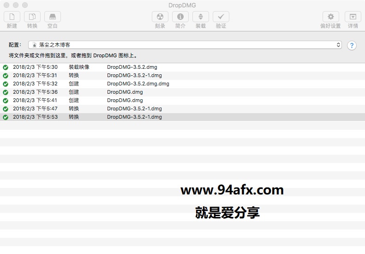Click the window close button
The image size is (365, 254).
click(x=6, y=5)
